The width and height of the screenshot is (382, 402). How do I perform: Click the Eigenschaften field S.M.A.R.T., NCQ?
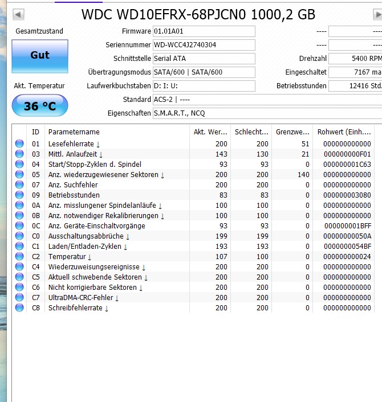click(267, 113)
